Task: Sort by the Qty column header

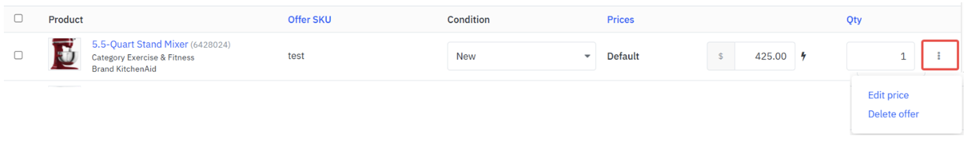Action: (x=854, y=20)
